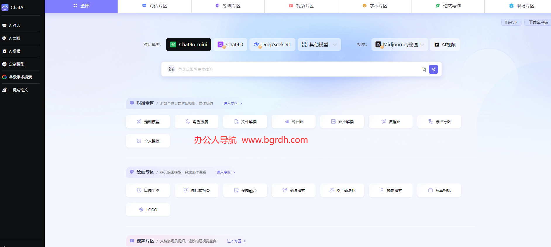The width and height of the screenshot is (551, 247).
Task: Open the 图片转指令 card
Action: coord(197,190)
